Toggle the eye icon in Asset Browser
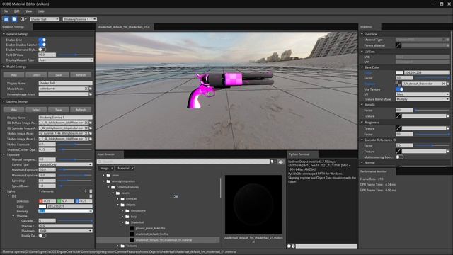The image size is (453, 255). click(x=280, y=162)
